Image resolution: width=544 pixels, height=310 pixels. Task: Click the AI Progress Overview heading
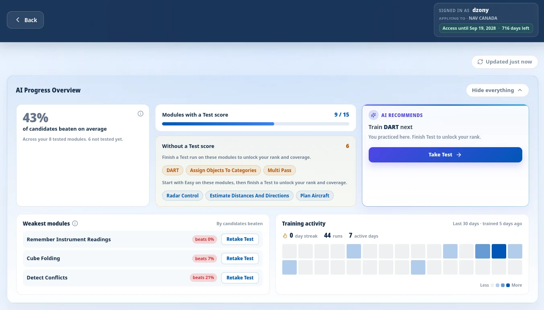[x=48, y=90]
